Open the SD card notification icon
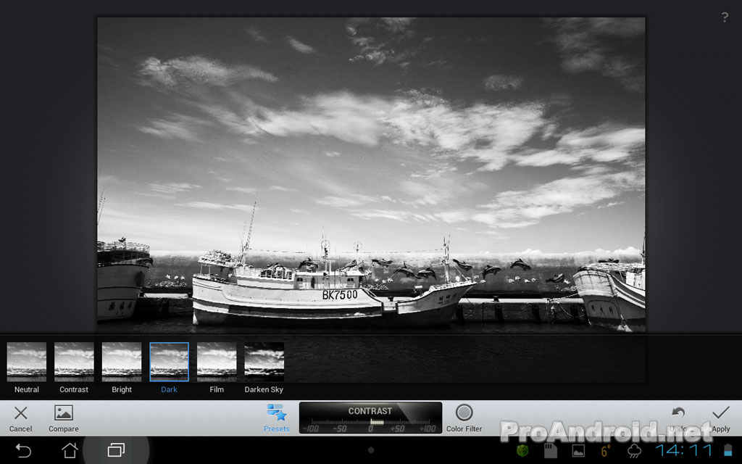The width and height of the screenshot is (742, 464). (x=551, y=451)
